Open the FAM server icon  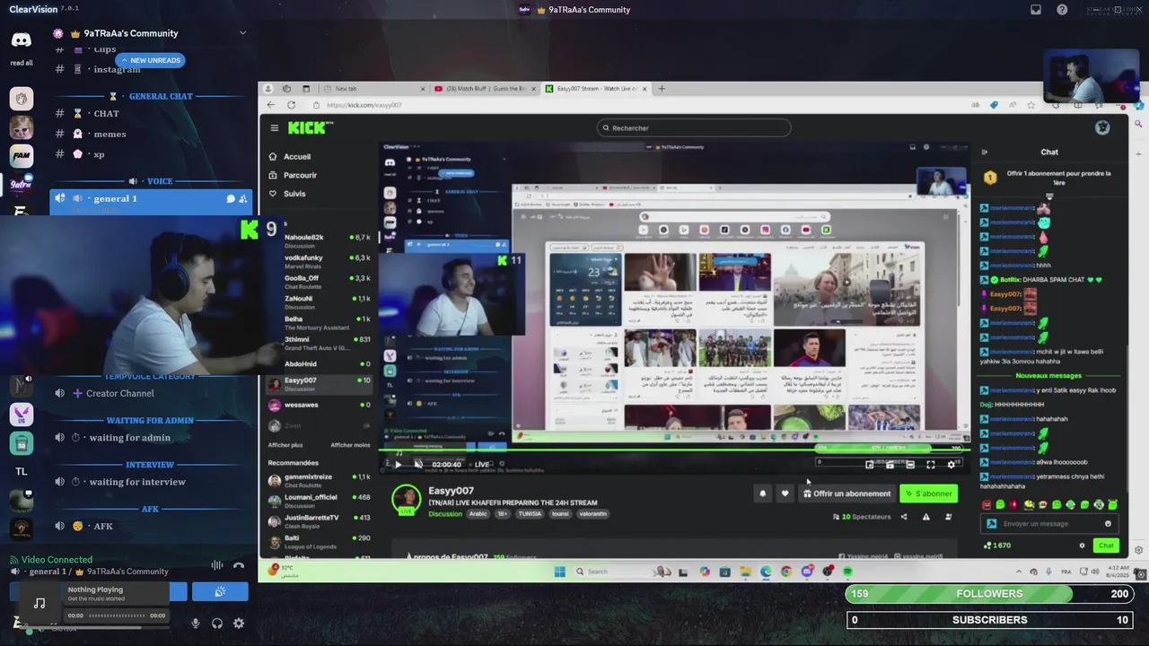(21, 156)
